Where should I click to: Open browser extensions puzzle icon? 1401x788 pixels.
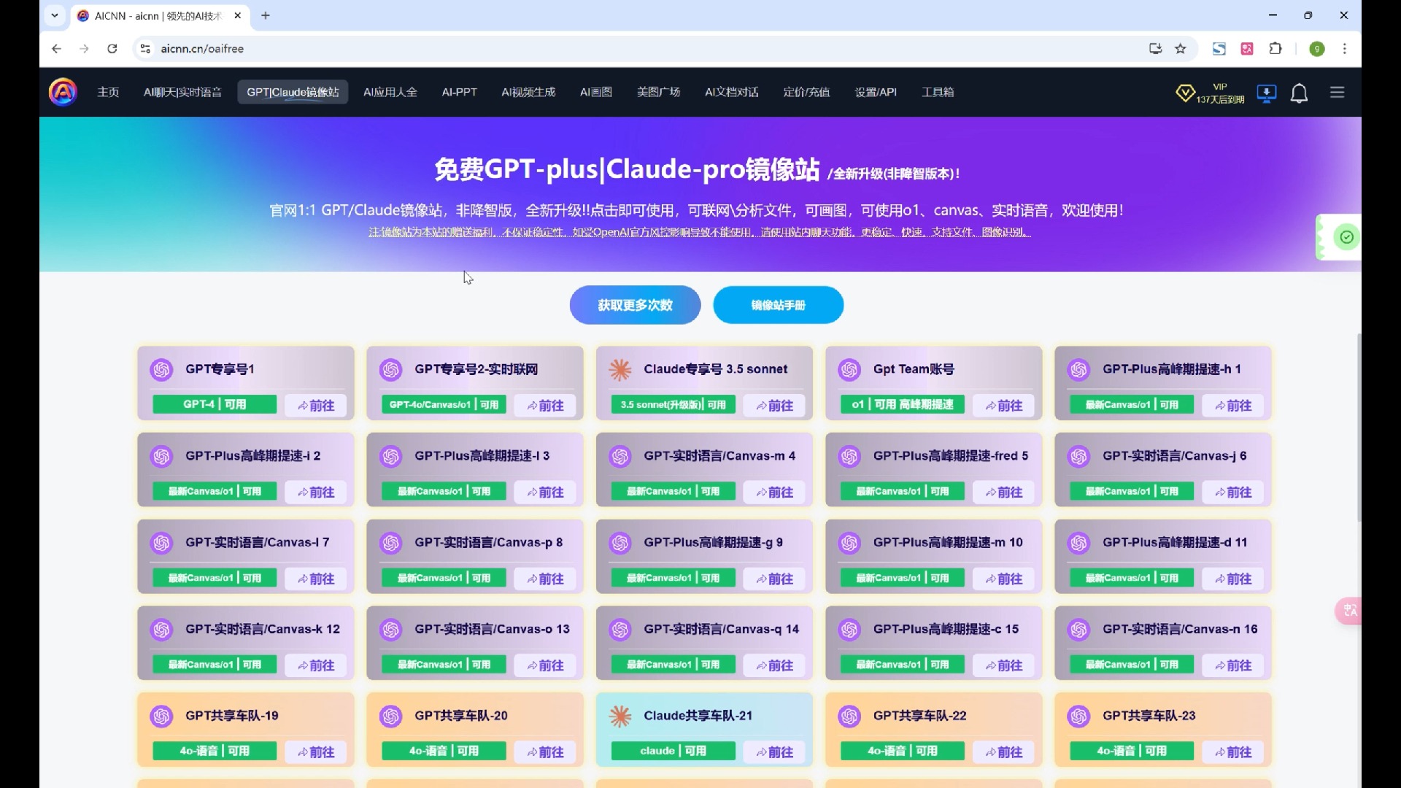tap(1275, 49)
